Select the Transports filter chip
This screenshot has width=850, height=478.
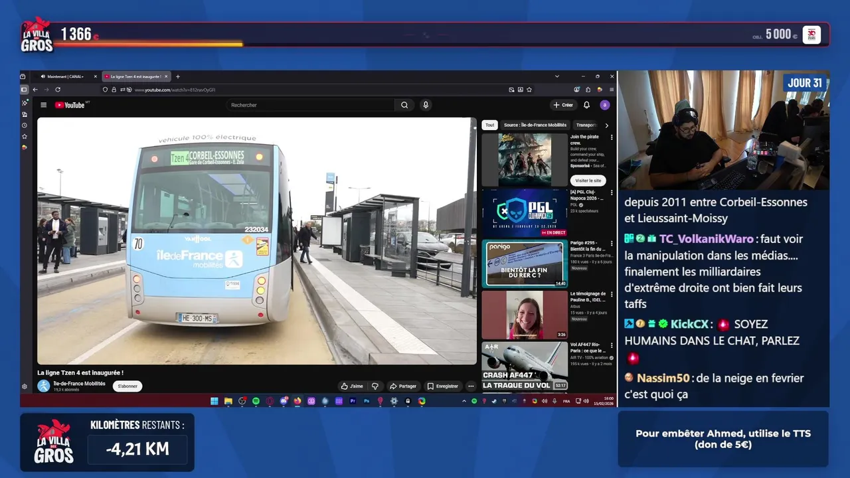tap(586, 125)
